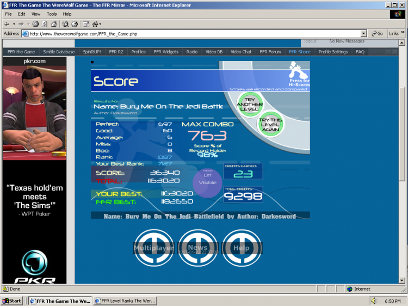408x306 pixels.
Task: Click the Hi-Scores dancer icon
Action: point(299,70)
